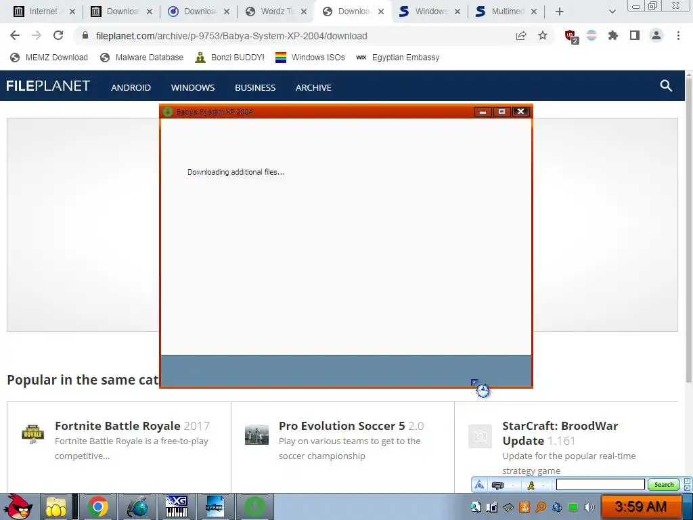Open the Chrome profile avatar
Image resolution: width=693 pixels, height=520 pixels.
point(656,35)
